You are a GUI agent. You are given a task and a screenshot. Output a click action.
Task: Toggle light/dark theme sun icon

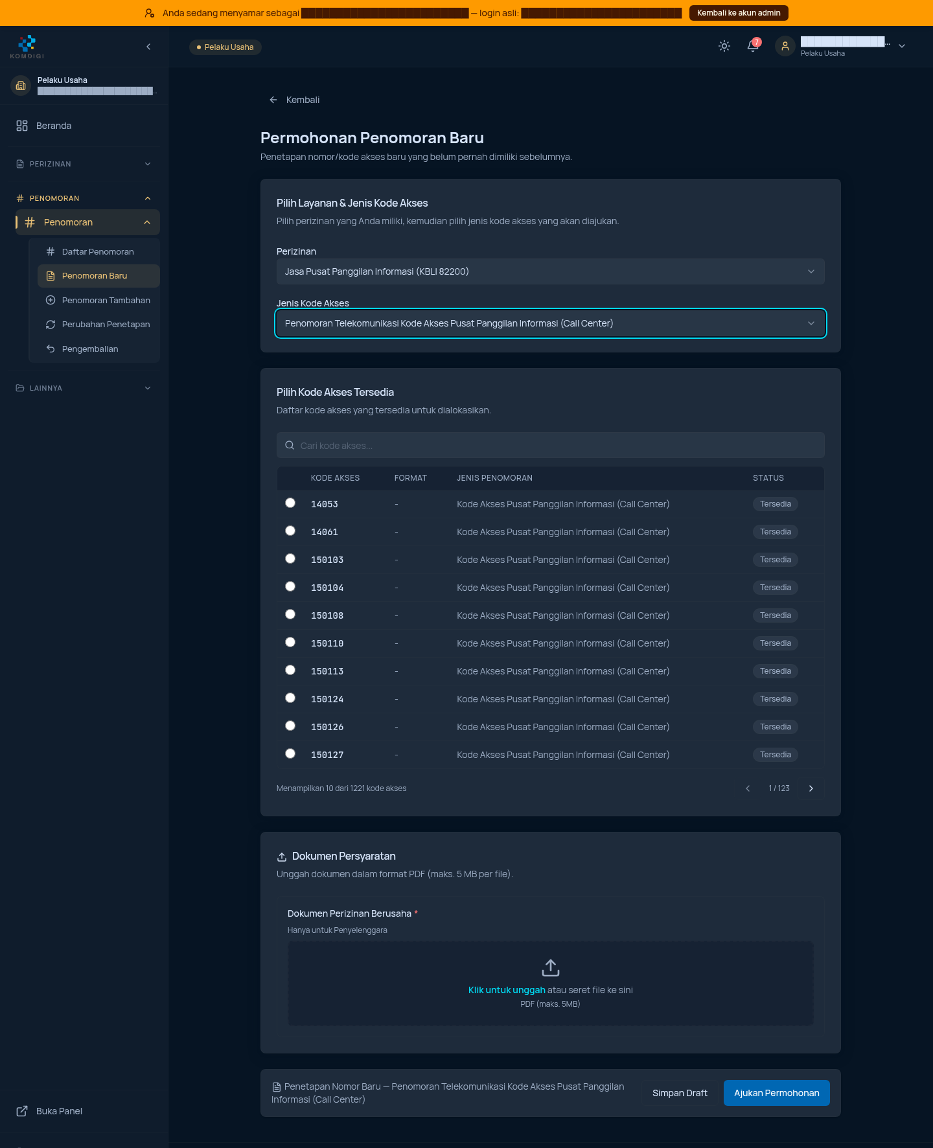724,46
